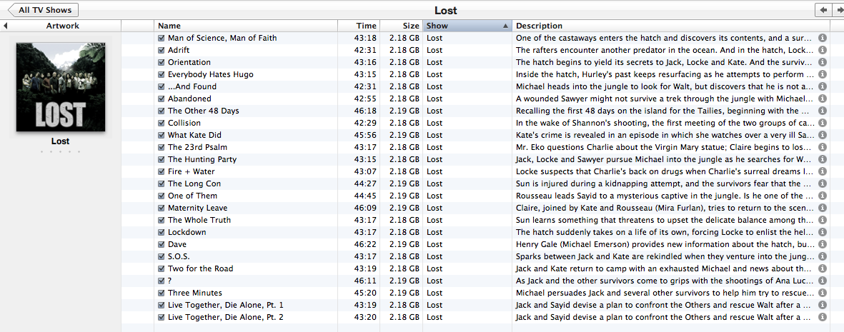
Task: Click the Artwork column header
Action: pos(62,26)
